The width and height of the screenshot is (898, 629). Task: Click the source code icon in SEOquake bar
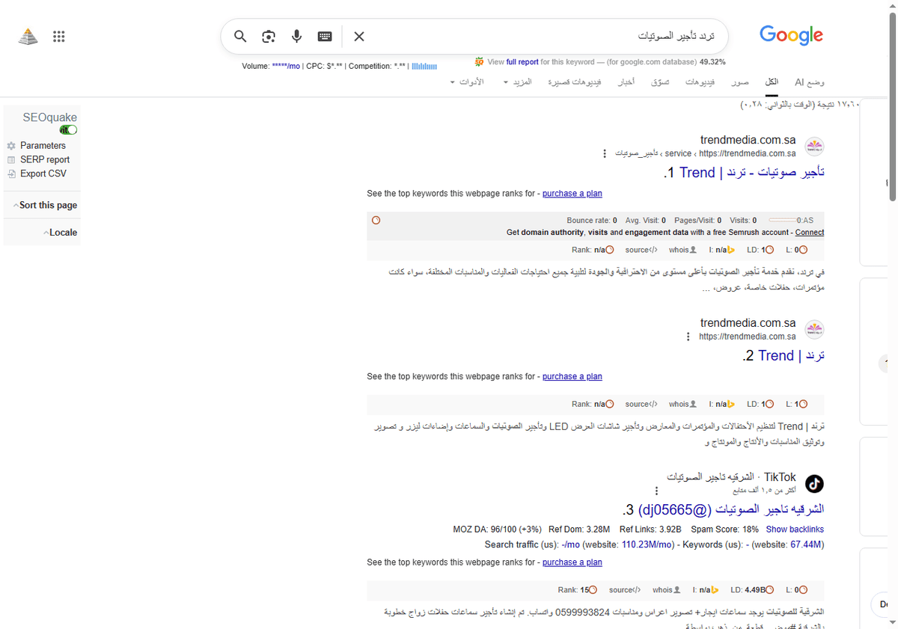coord(641,249)
